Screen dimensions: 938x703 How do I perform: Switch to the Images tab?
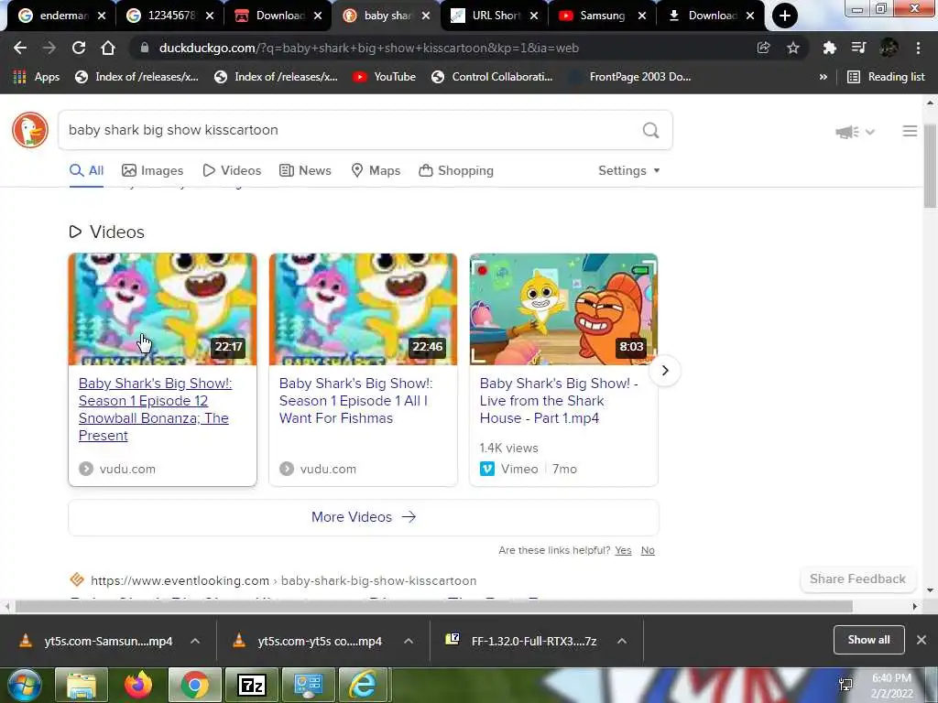(153, 170)
